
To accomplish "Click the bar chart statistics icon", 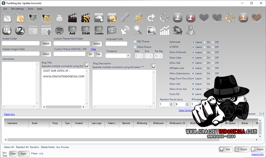I will click(164, 31).
